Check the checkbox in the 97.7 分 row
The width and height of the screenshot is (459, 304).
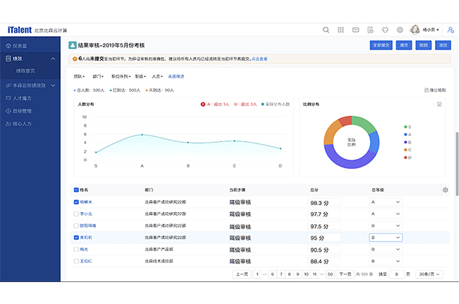[x=76, y=214]
